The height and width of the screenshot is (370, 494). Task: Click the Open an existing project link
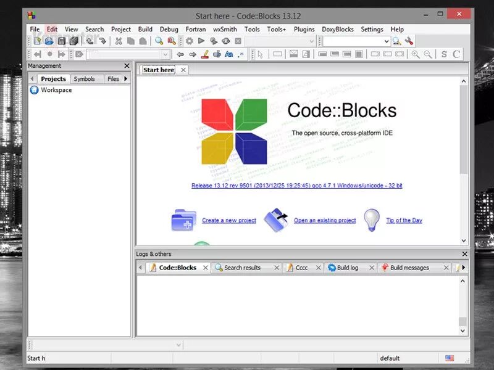(325, 220)
